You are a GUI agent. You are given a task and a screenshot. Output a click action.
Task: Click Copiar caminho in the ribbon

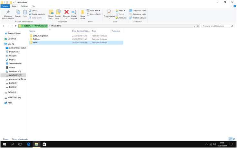coord(37,14)
